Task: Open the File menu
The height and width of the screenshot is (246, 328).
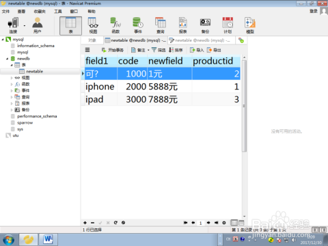Action: [5, 11]
